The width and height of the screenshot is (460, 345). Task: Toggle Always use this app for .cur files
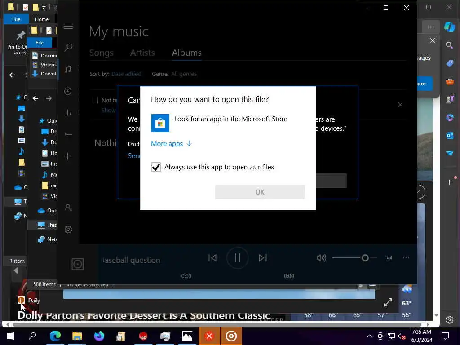coord(156,167)
